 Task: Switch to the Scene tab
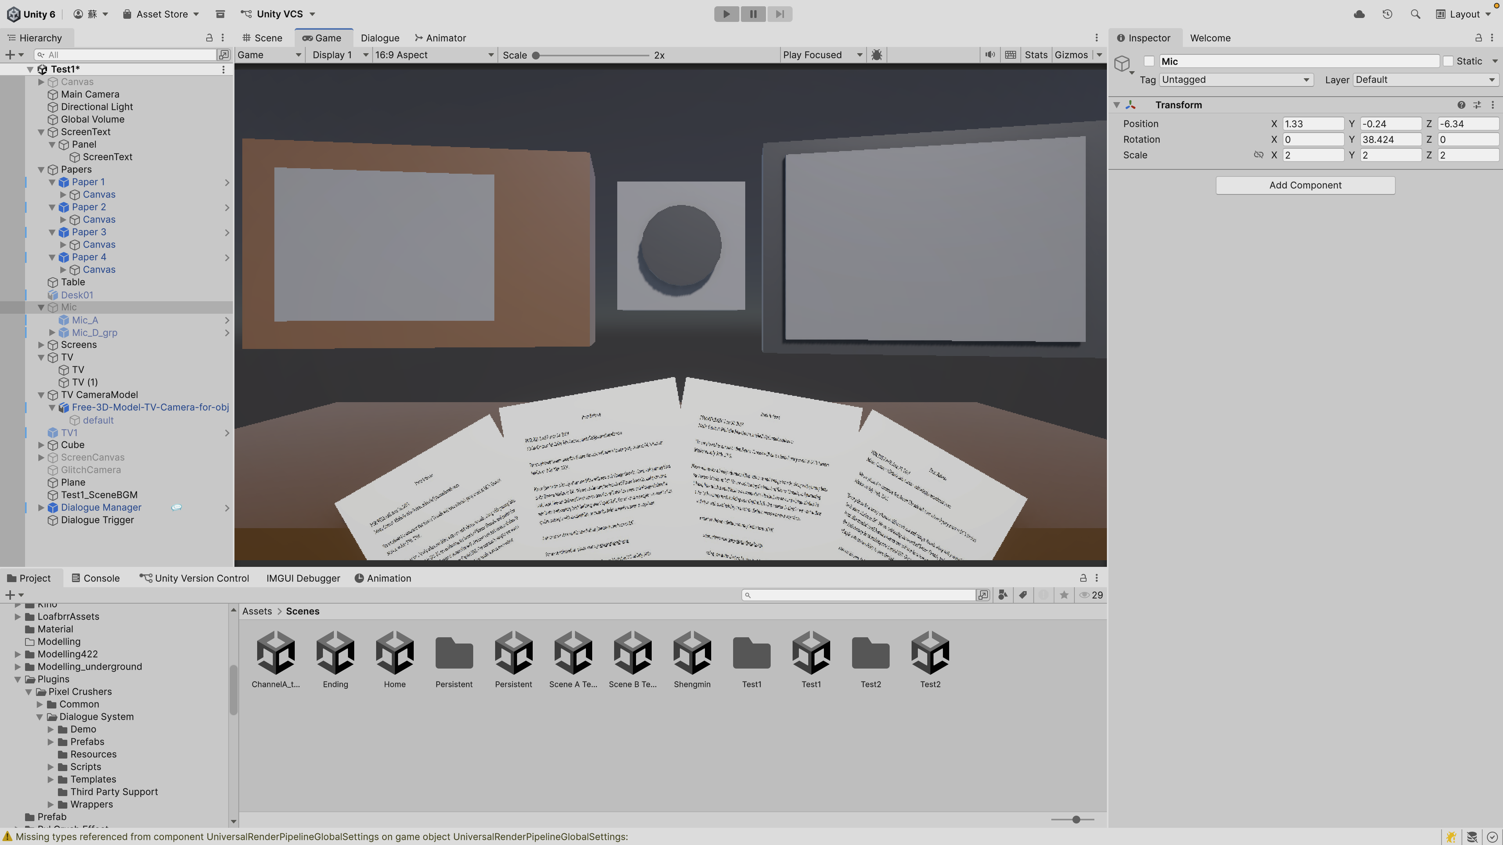(263, 38)
